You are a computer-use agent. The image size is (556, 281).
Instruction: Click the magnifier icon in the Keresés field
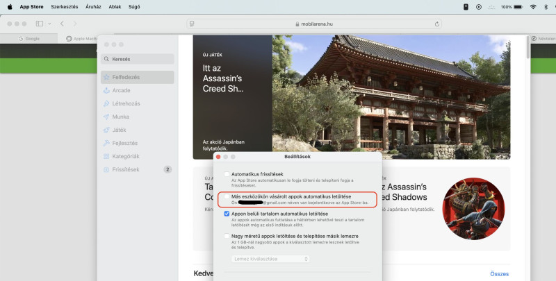pos(106,59)
